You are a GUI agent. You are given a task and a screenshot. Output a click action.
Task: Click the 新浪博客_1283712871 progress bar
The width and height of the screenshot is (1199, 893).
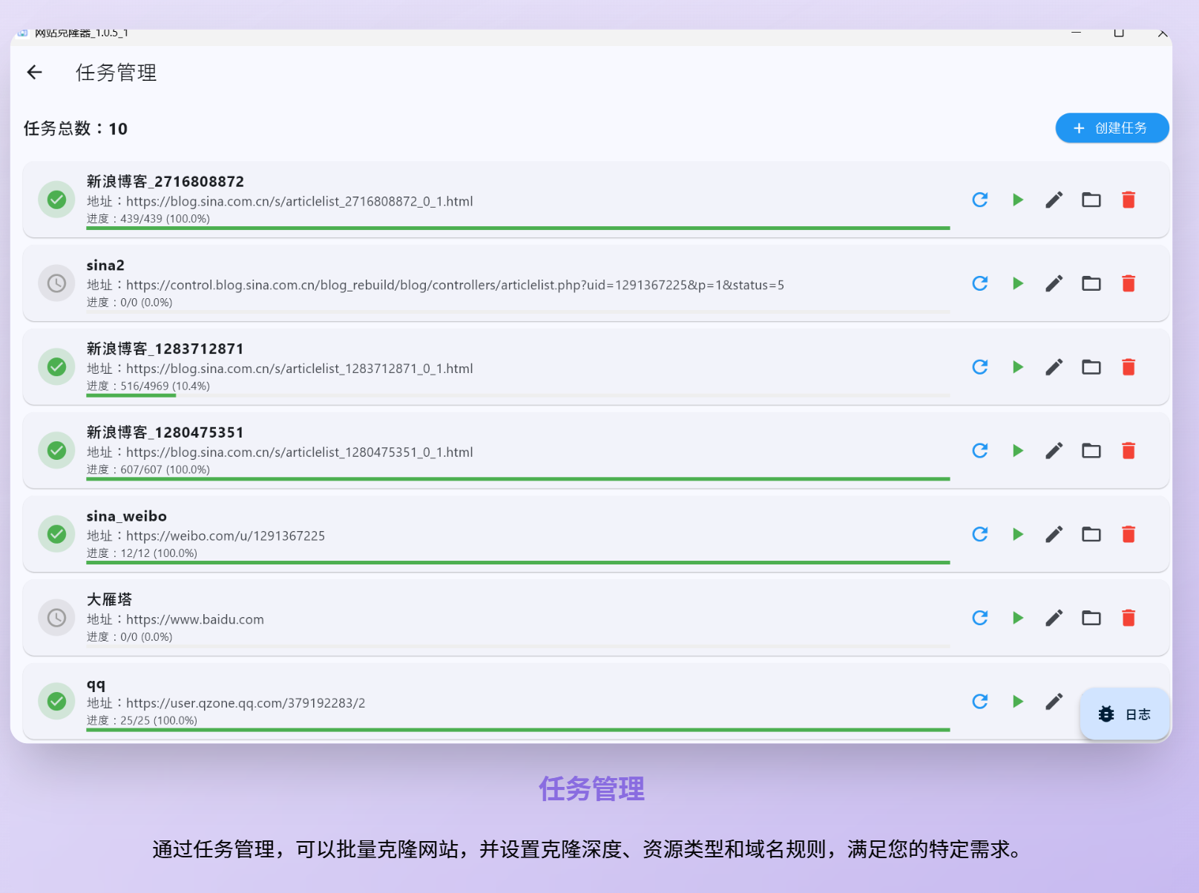coord(518,395)
